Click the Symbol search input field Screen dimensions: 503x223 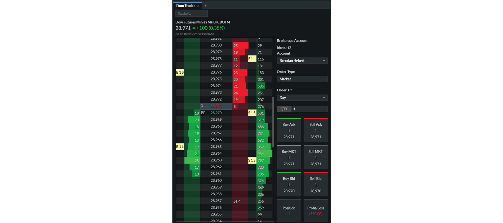click(191, 14)
